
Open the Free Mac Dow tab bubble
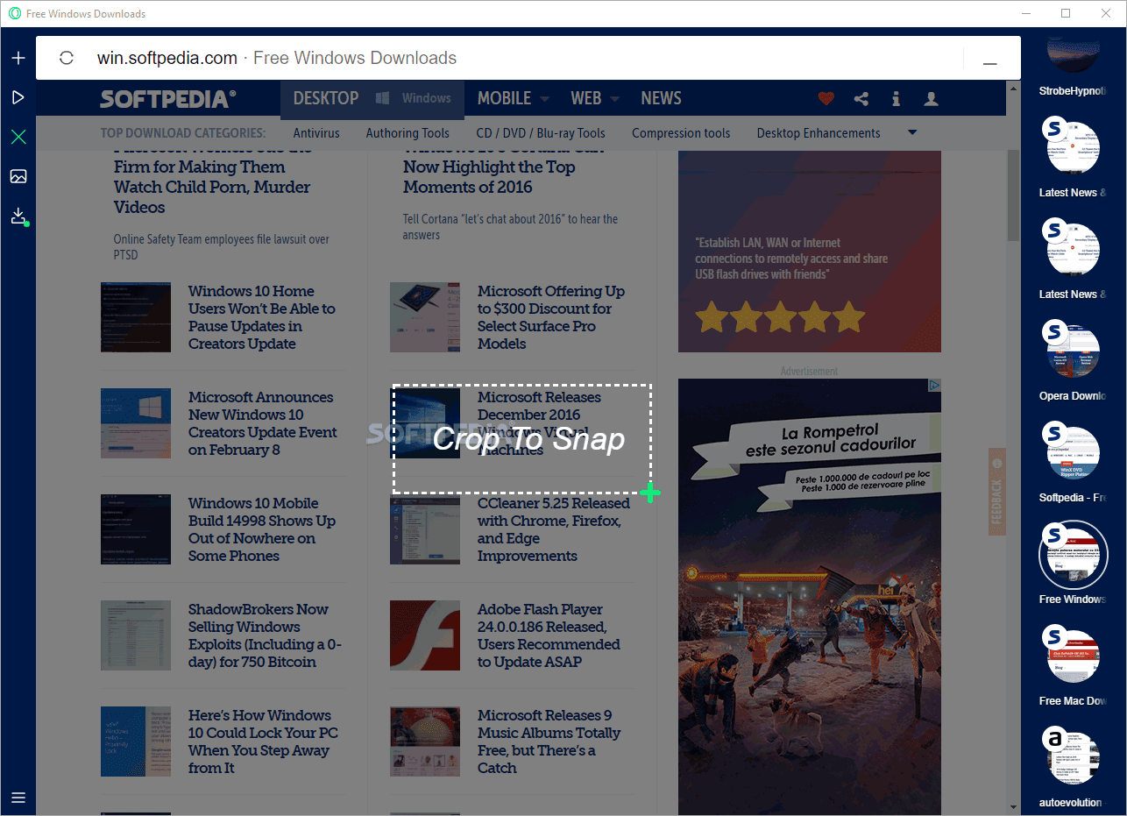pyautogui.click(x=1074, y=656)
